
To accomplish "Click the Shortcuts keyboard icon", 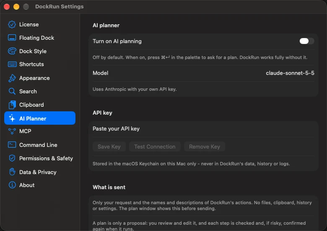I will pos(12,64).
